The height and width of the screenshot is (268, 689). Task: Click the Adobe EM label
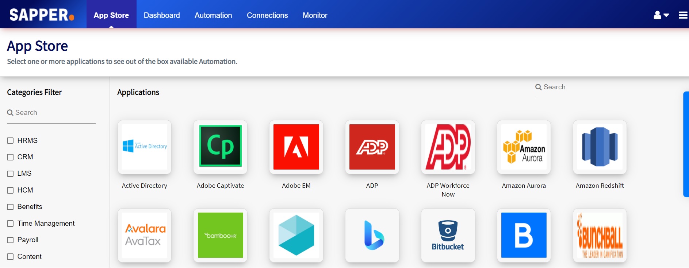pos(296,186)
